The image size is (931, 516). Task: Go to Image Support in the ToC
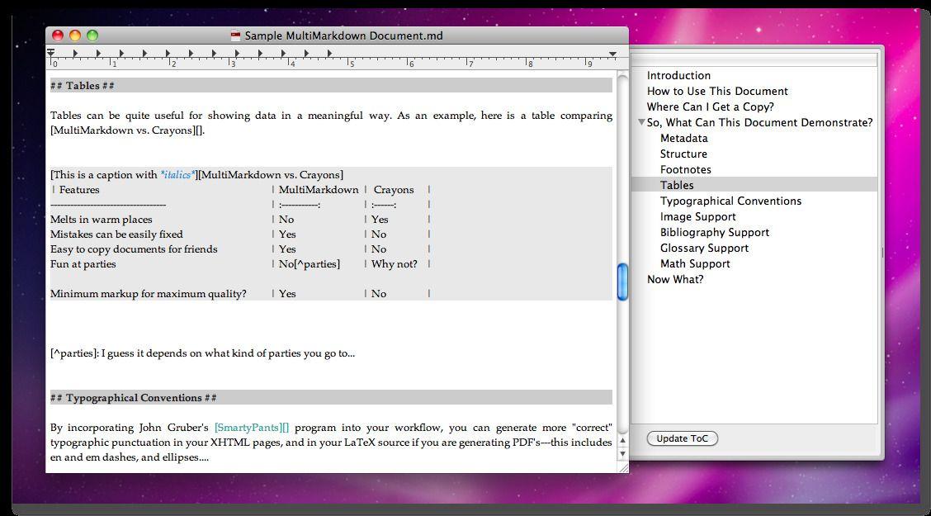click(697, 217)
